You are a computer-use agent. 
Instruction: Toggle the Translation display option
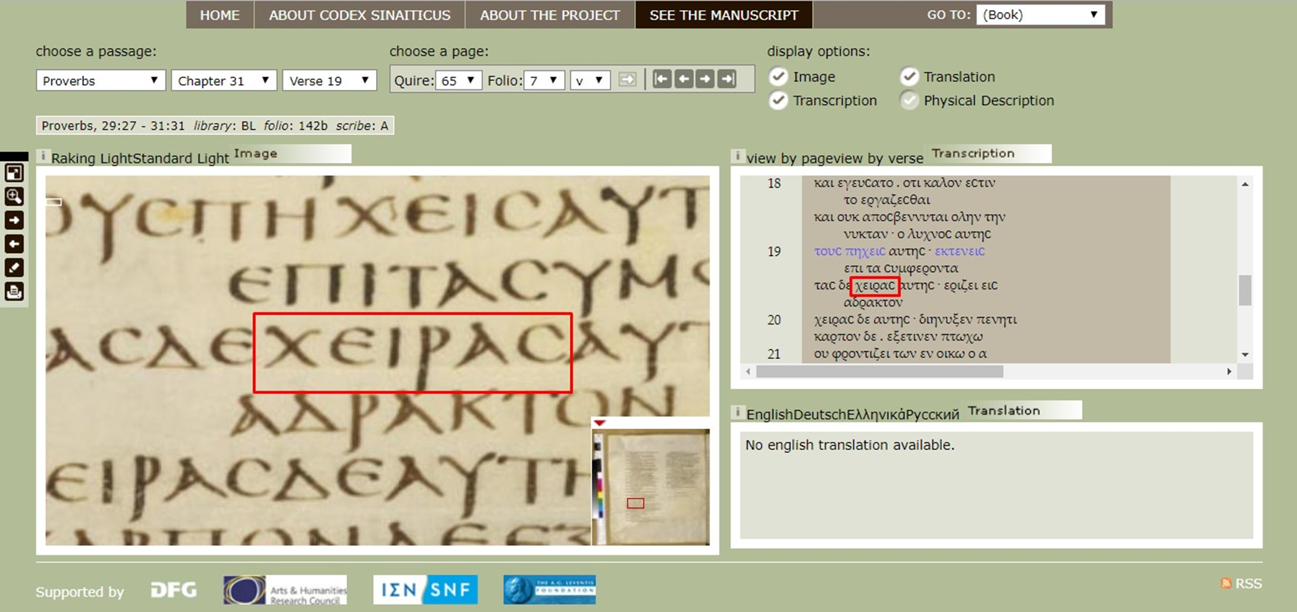click(x=908, y=77)
